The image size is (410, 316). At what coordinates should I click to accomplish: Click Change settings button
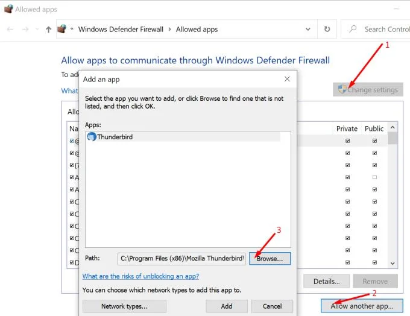click(368, 90)
